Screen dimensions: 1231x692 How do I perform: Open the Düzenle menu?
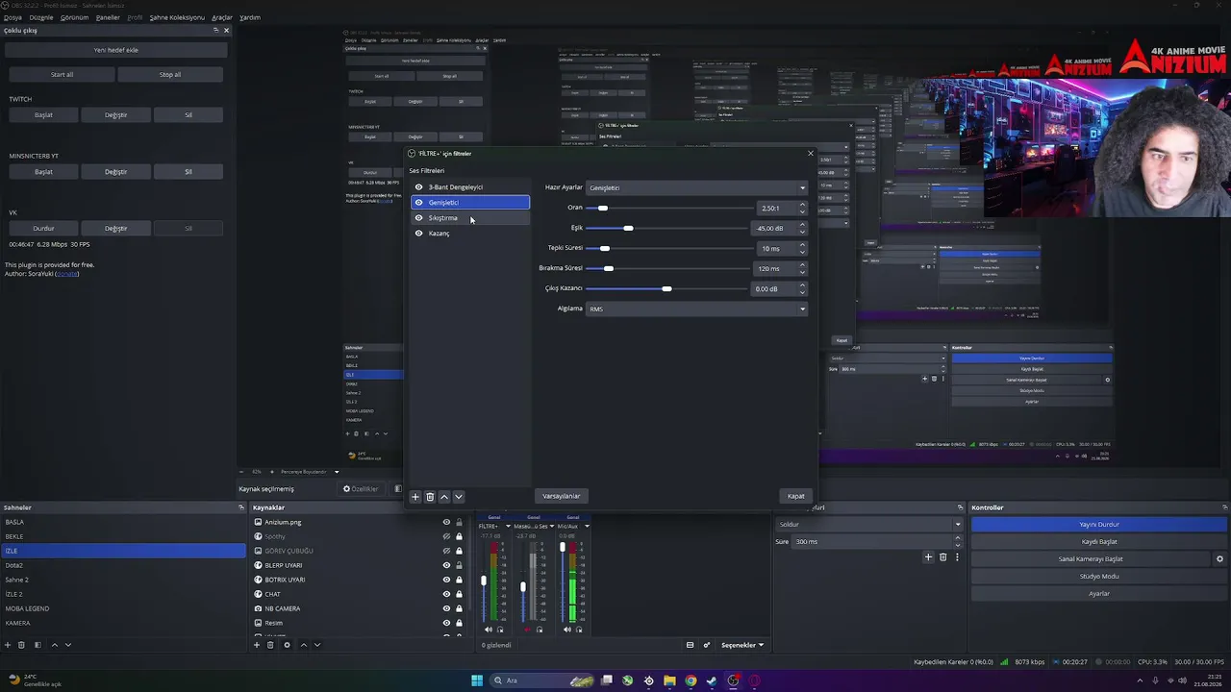click(41, 17)
